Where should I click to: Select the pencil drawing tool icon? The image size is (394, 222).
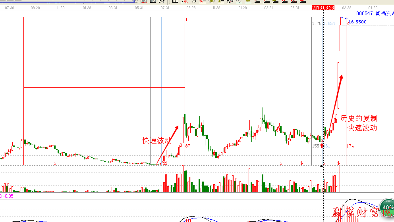pyautogui.click(x=162, y=2)
